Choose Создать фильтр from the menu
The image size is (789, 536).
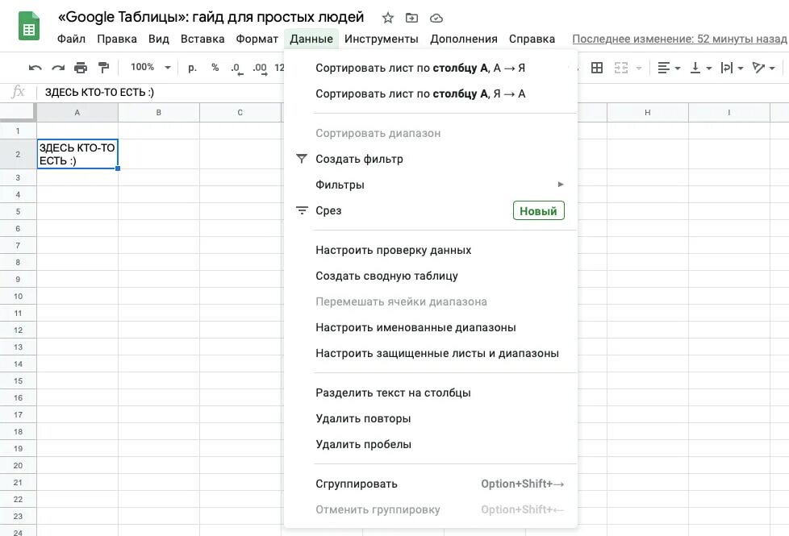click(359, 159)
